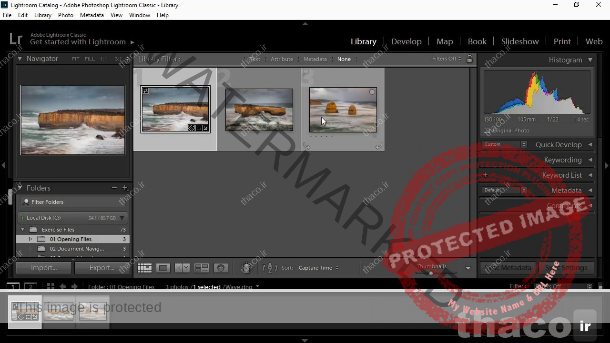The height and width of the screenshot is (343, 610).
Task: Collapse the Histogram panel
Action: pos(590,60)
